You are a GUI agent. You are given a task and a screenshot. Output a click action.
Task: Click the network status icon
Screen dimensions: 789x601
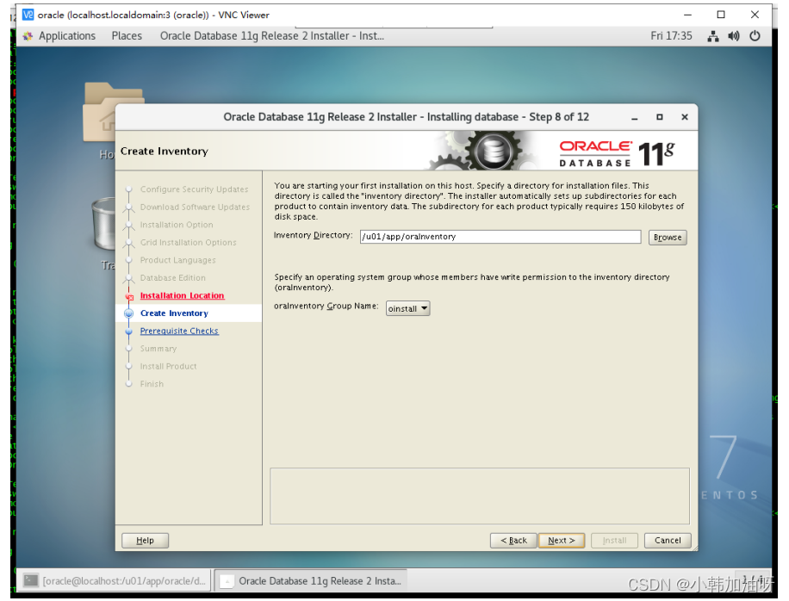click(713, 36)
